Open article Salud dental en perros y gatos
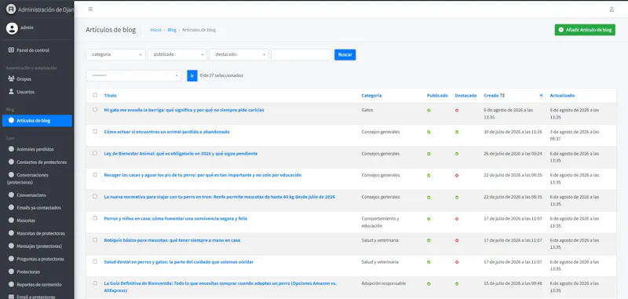Screen dimensions: 628x299 coord(179,262)
